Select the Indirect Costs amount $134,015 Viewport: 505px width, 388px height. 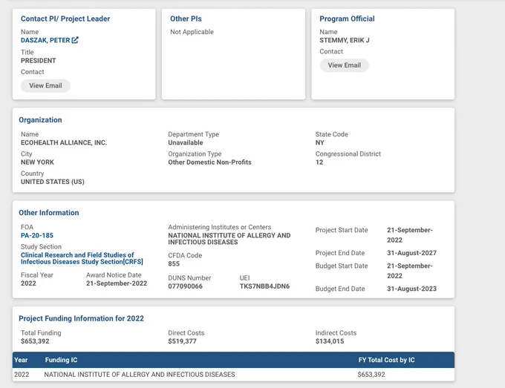click(x=330, y=341)
